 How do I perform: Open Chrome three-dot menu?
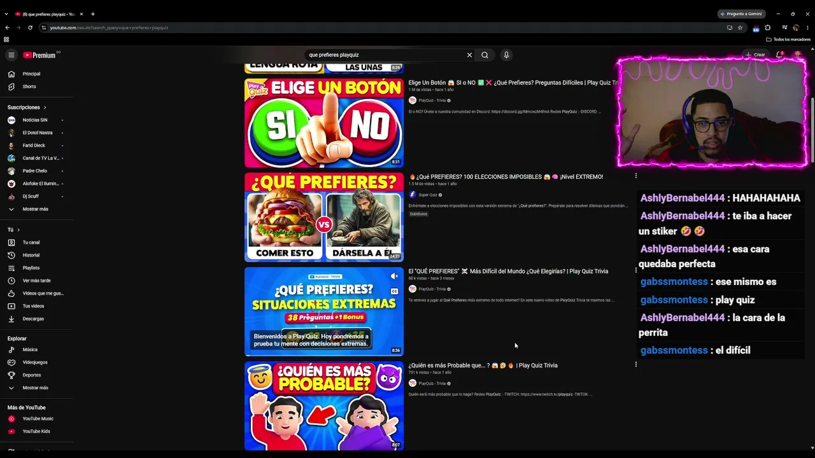click(x=807, y=28)
